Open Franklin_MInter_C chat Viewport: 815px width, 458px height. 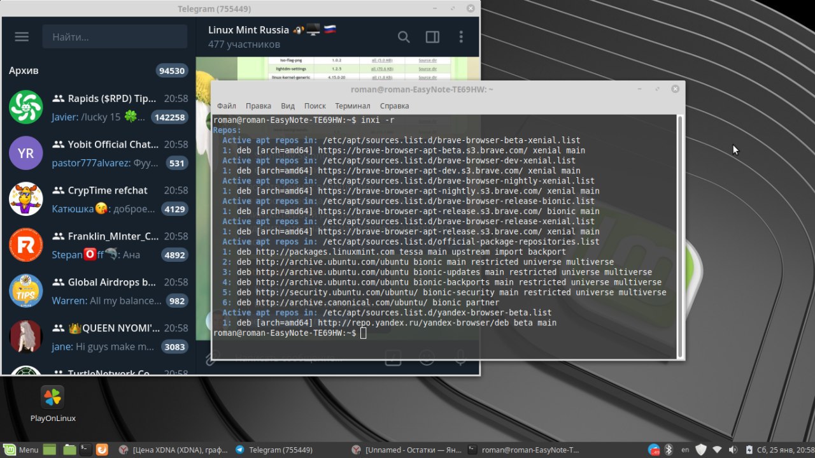tap(98, 245)
